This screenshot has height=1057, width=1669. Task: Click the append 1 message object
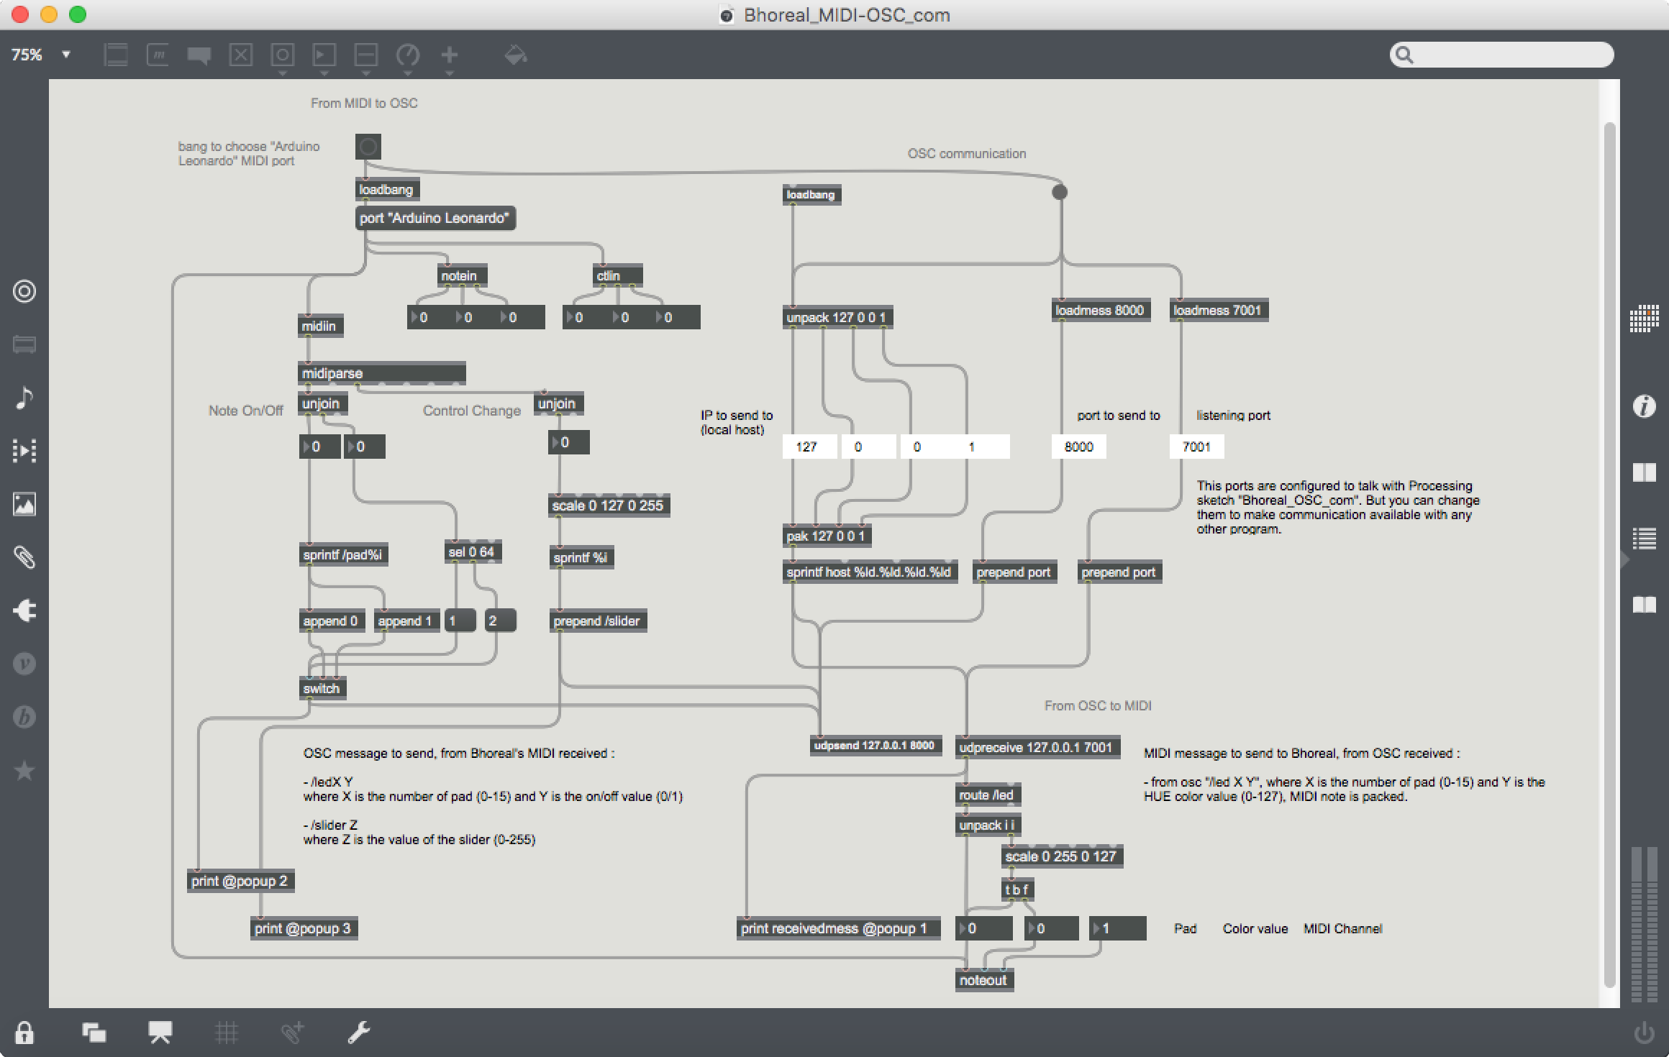pos(405,621)
